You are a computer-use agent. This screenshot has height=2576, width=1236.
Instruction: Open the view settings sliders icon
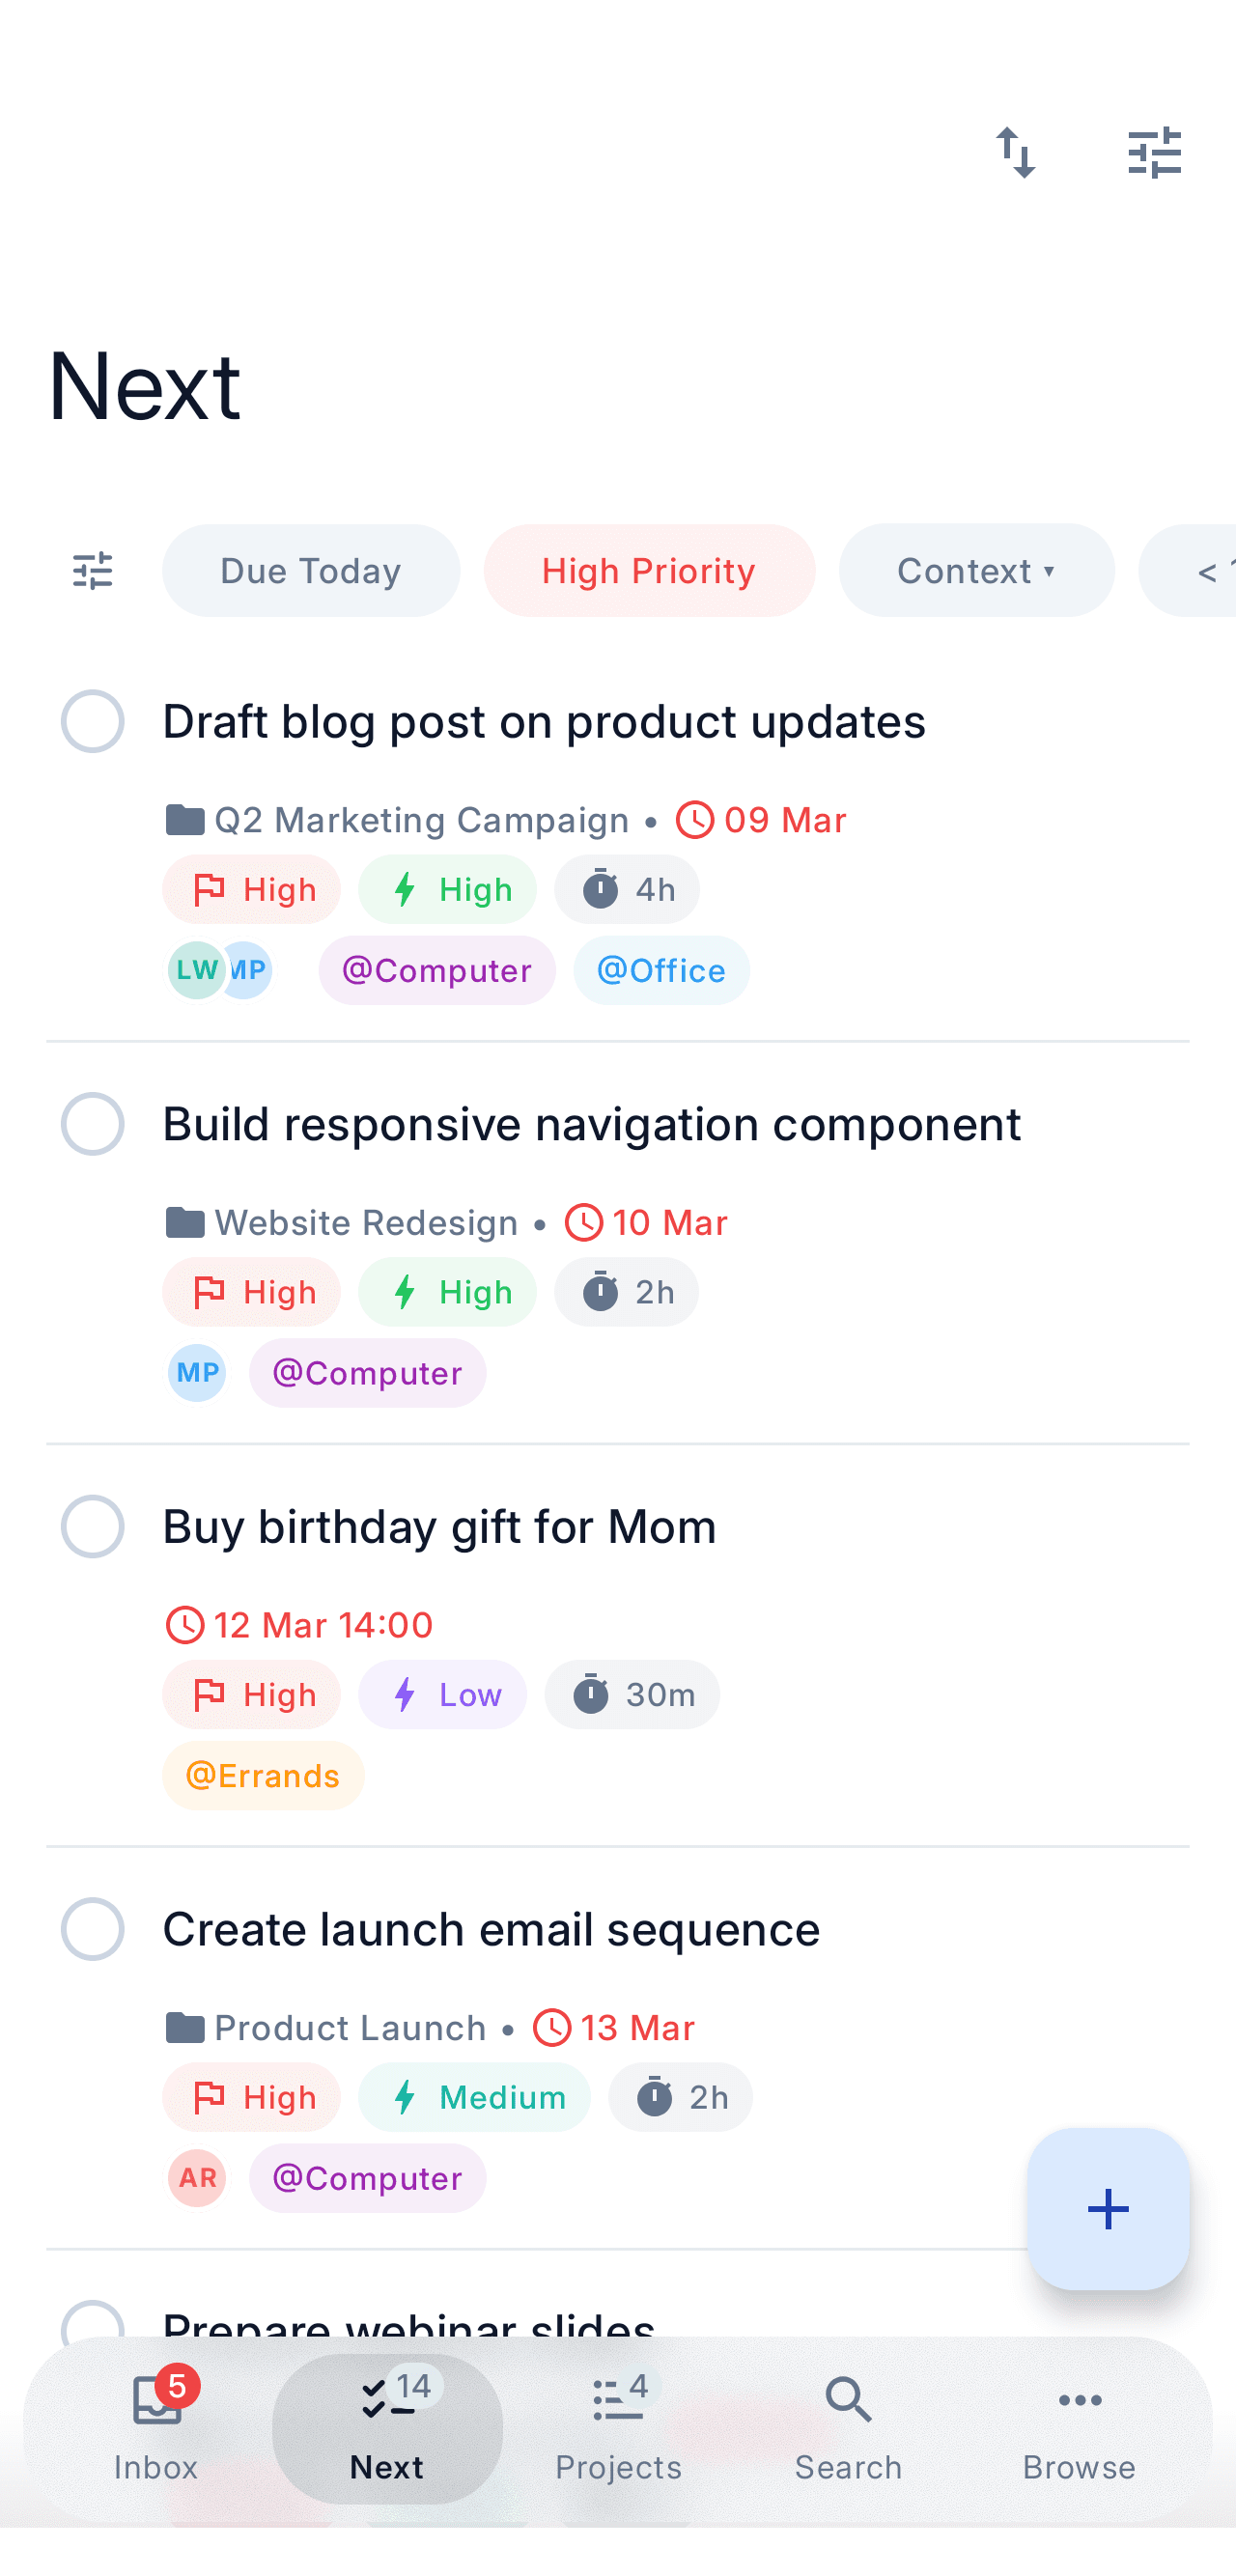click(1156, 153)
